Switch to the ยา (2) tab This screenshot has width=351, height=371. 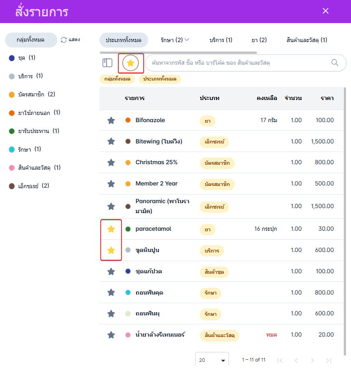[x=259, y=40]
